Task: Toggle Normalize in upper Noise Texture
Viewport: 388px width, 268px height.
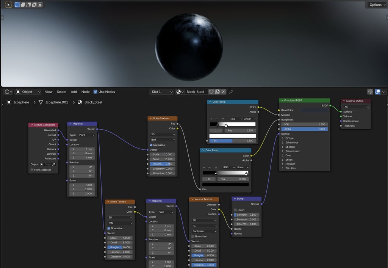Action: coord(151,145)
